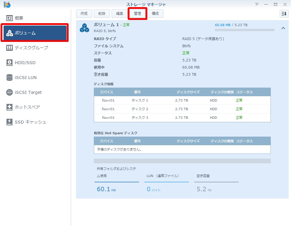Click the sort order button at top right

tap(284, 14)
